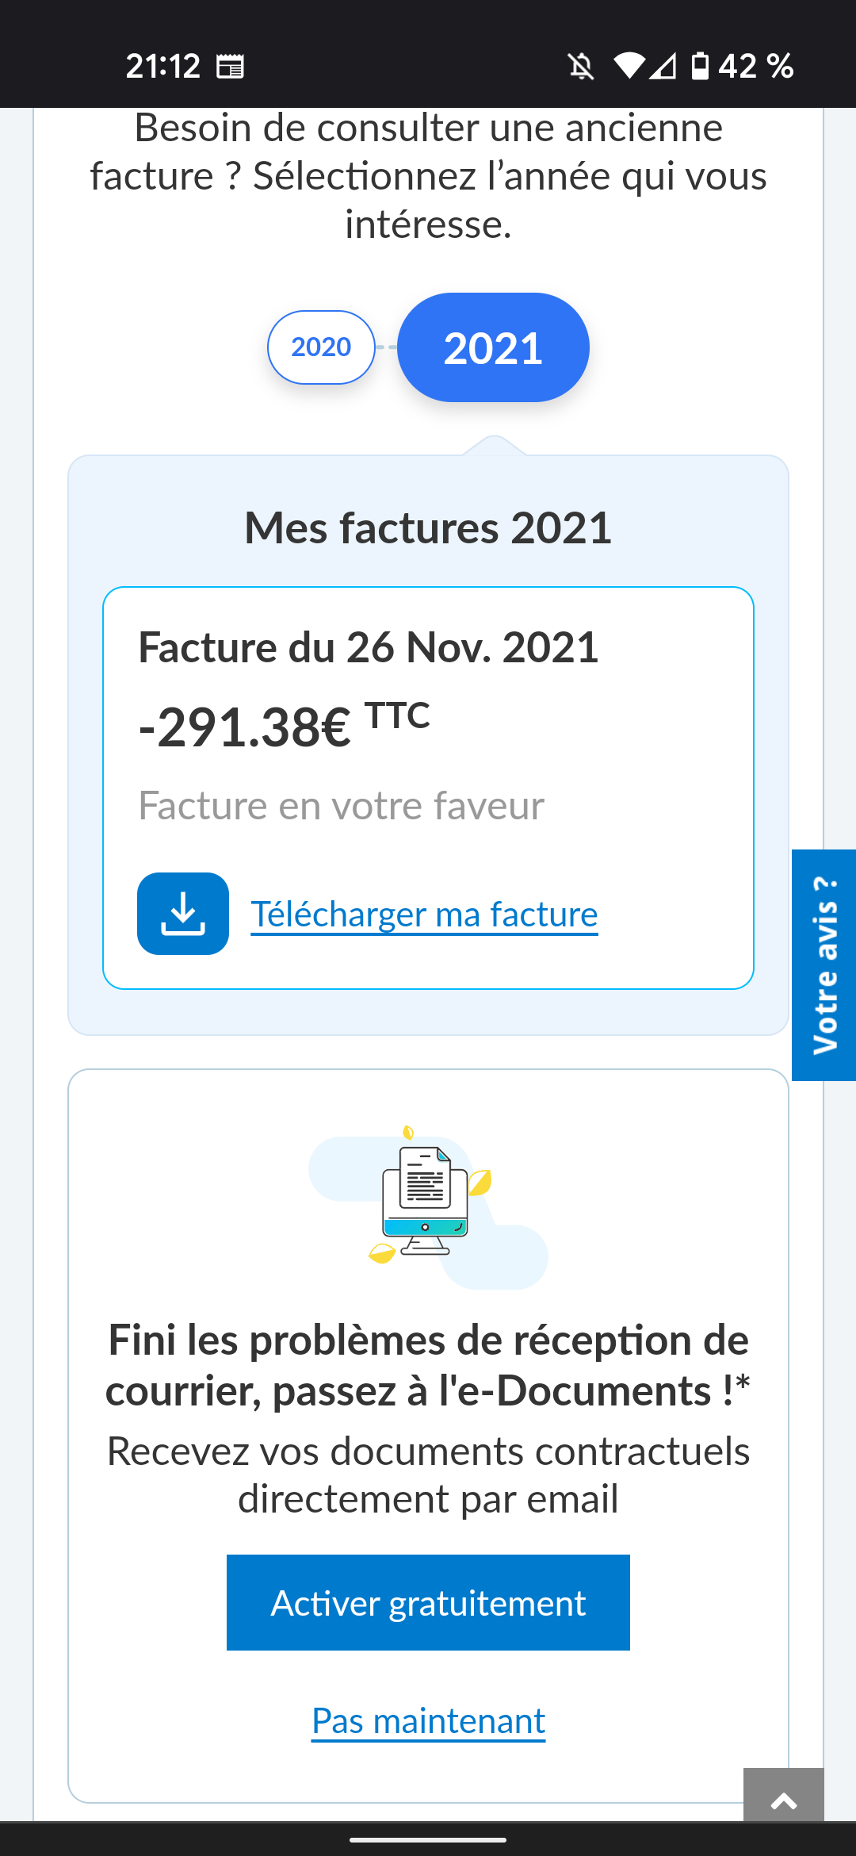Tap the "Facture du 26 Nov. 2021" title
Viewport: 856px width, 1856px height.
(368, 647)
